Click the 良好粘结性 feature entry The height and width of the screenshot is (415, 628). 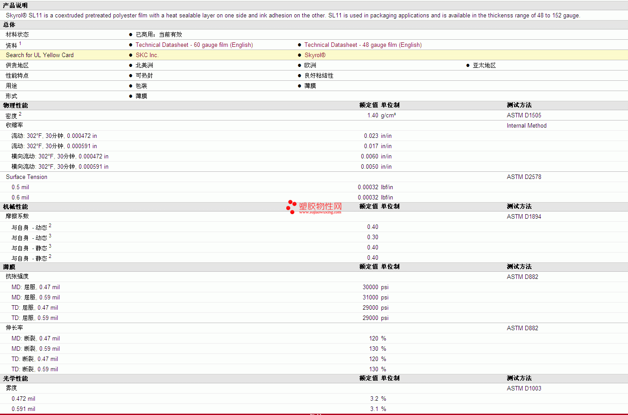tap(319, 75)
